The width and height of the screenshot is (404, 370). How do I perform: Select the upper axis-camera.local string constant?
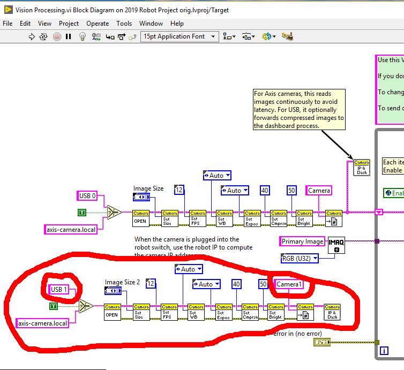pos(71,229)
